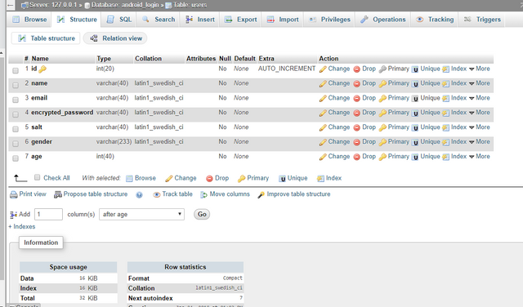
Task: Tick the checkbox for the age column
Action: (16, 158)
